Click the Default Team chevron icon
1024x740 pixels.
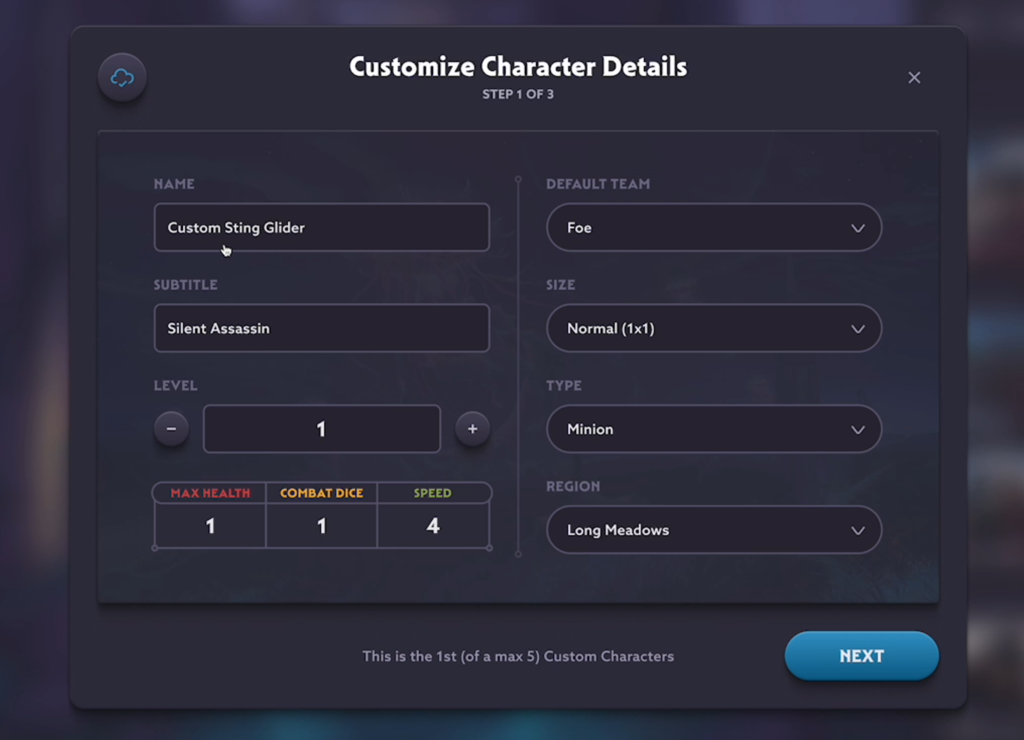pos(858,228)
